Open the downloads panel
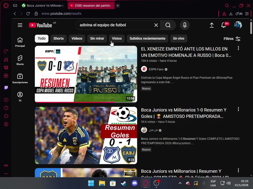253x189 pixels. (231, 14)
